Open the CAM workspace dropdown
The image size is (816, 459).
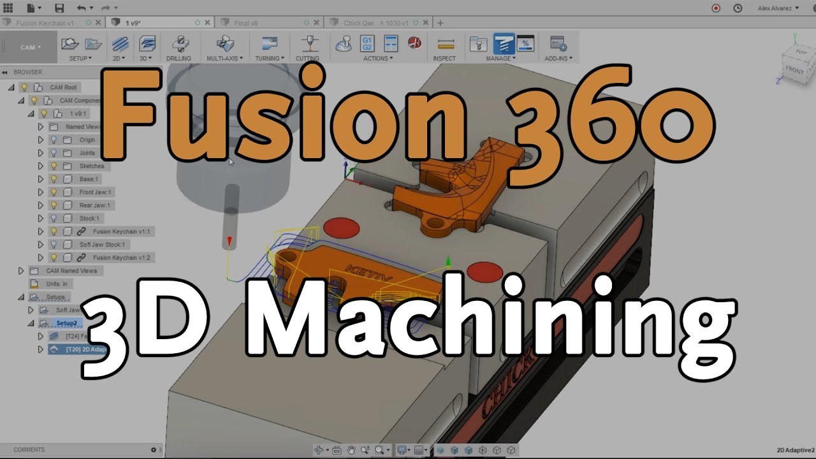30,47
